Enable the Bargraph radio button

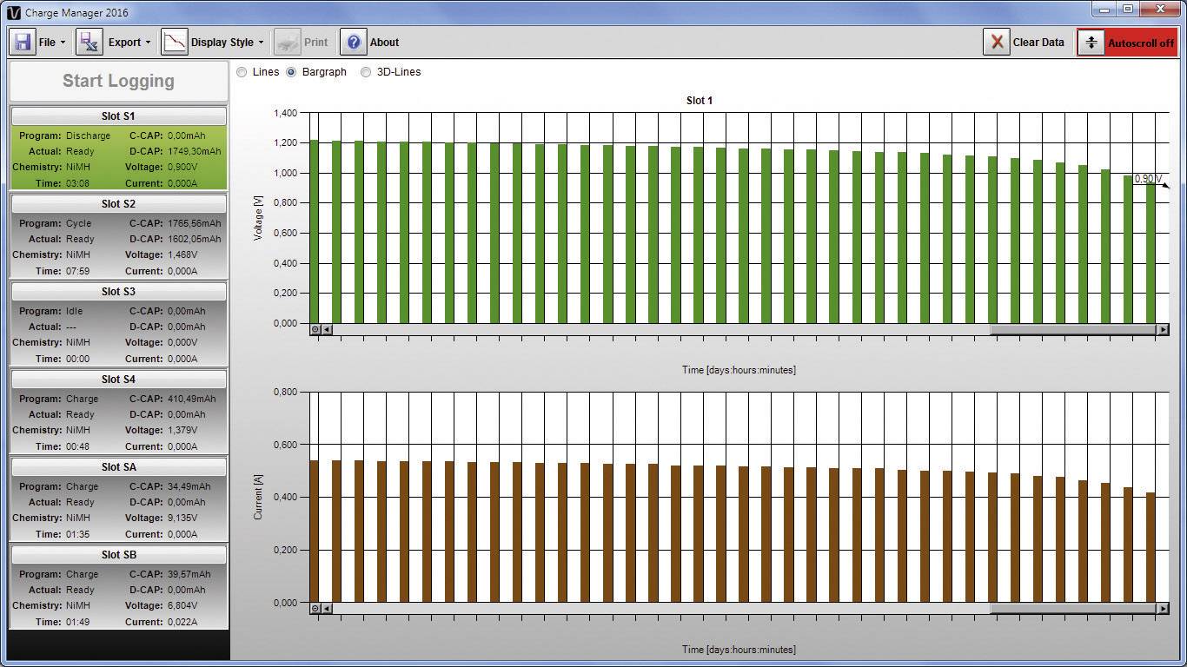pyautogui.click(x=290, y=72)
